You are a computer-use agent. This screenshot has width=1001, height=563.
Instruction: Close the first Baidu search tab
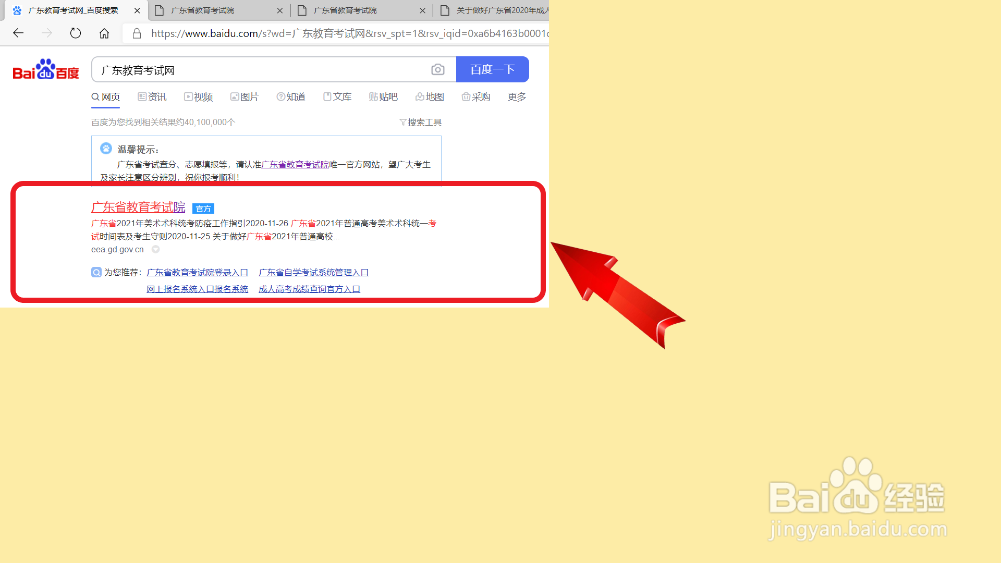[x=137, y=10]
